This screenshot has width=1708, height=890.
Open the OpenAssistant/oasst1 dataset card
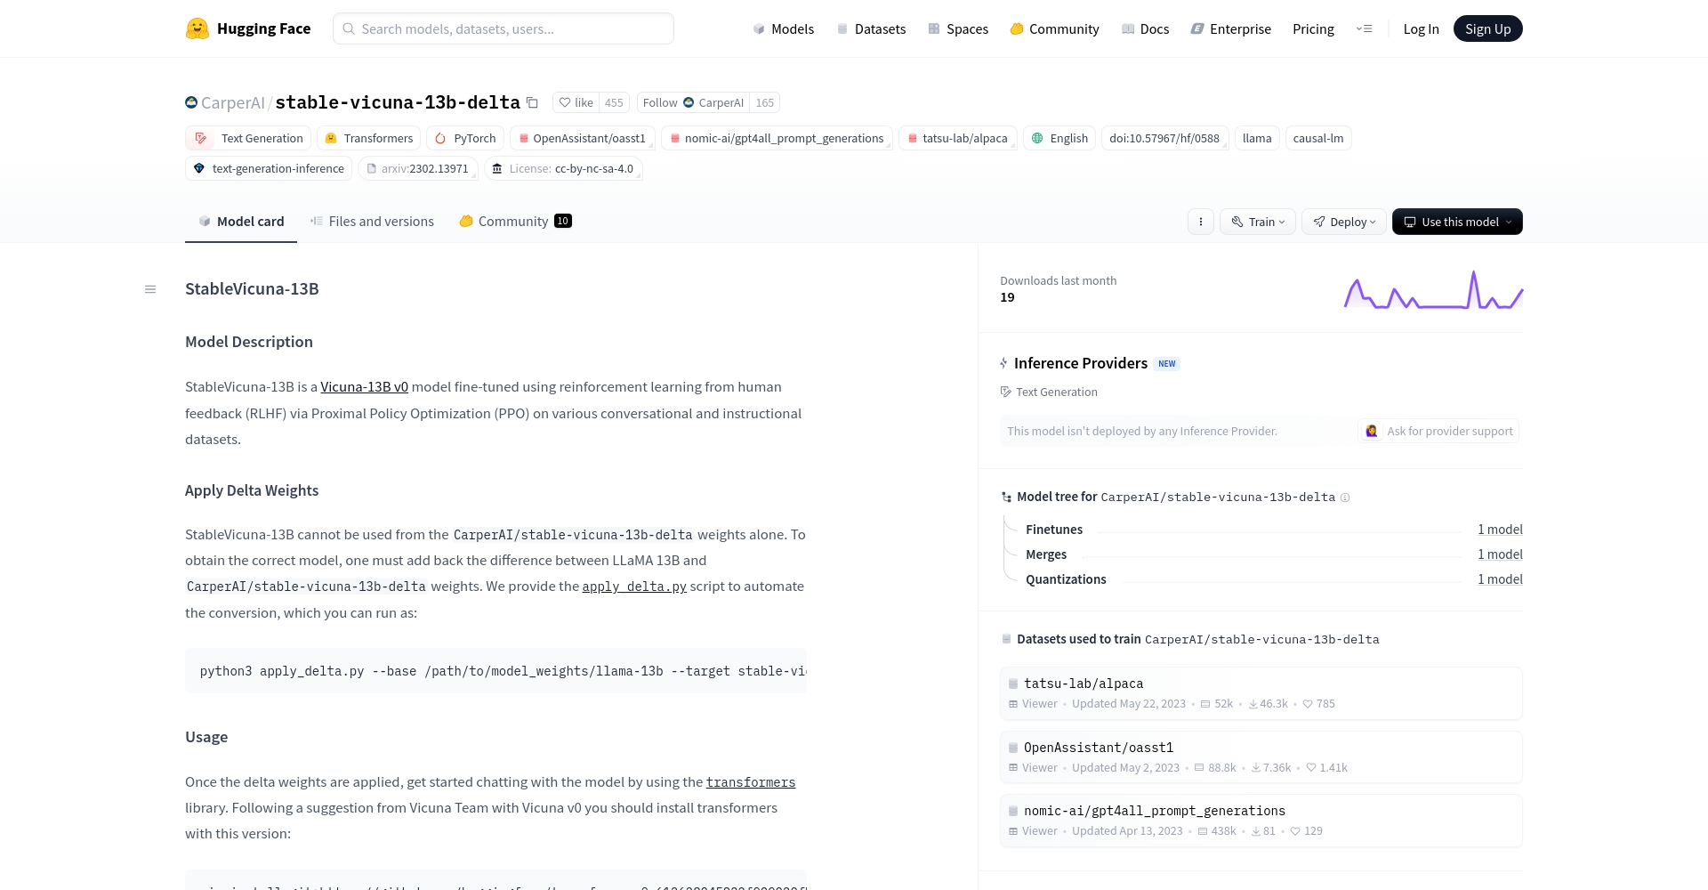tap(1261, 757)
